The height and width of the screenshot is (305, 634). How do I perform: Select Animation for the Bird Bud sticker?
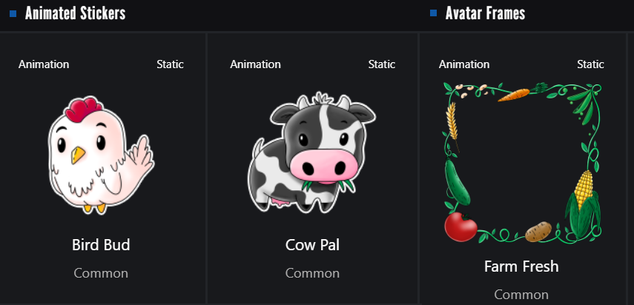pyautogui.click(x=44, y=64)
